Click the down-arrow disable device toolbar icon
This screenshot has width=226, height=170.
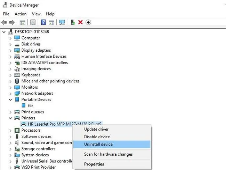pos(88,22)
